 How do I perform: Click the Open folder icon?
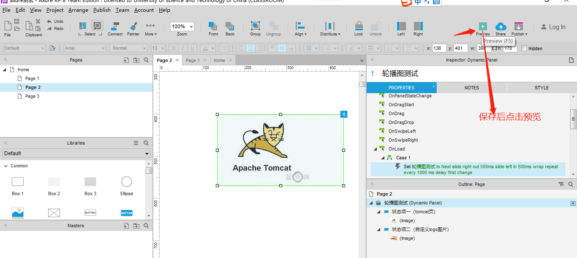pos(17,29)
